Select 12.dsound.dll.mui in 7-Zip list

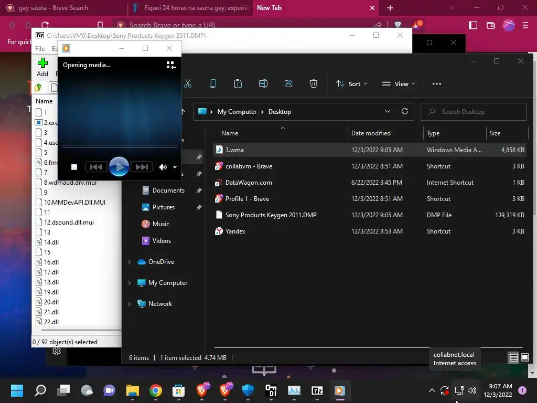click(69, 222)
